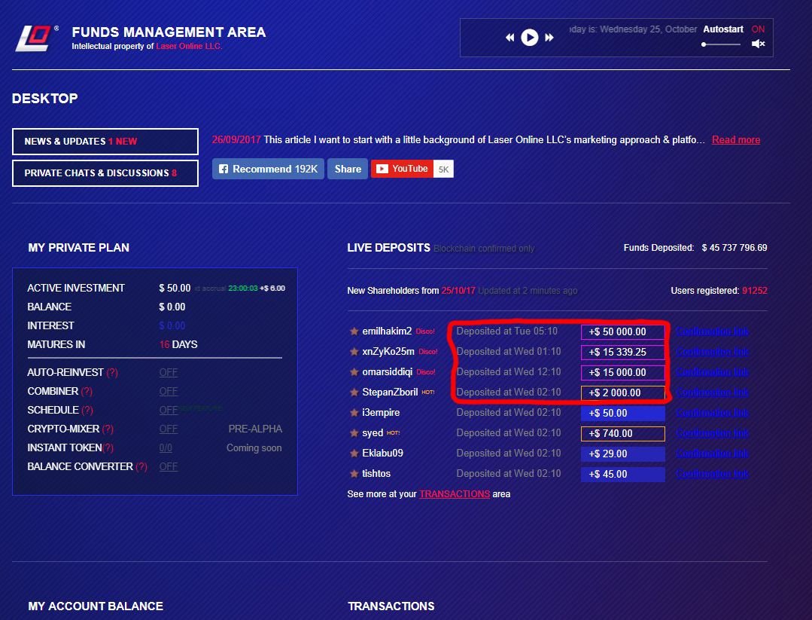Click star icon beside emilhakim2
Viewport: 812px width, 620px height.
coord(354,331)
